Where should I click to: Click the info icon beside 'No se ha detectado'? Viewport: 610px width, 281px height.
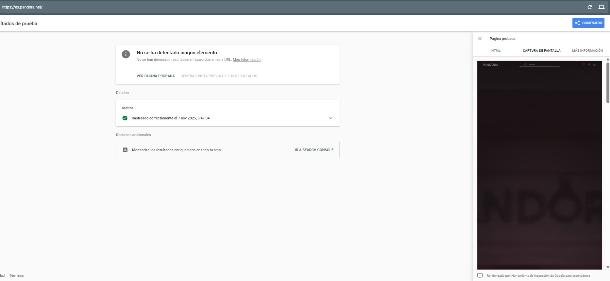pyautogui.click(x=126, y=54)
